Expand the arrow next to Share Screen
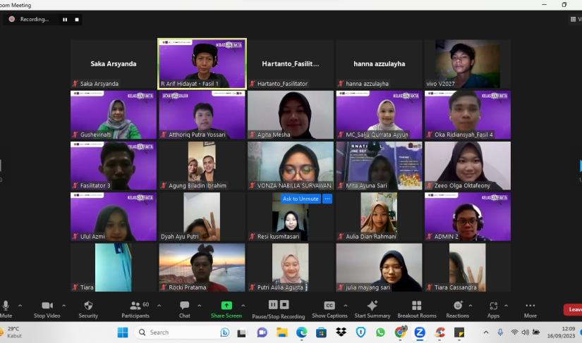582x343 pixels. click(243, 305)
